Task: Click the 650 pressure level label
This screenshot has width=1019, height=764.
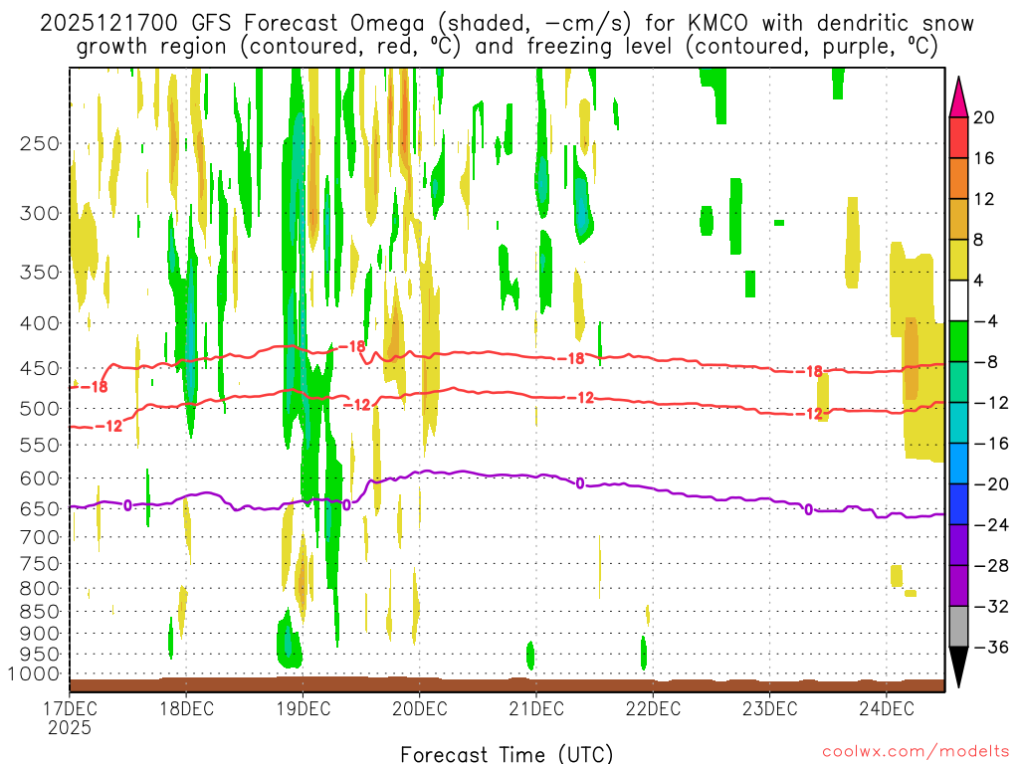Action: pos(40,508)
